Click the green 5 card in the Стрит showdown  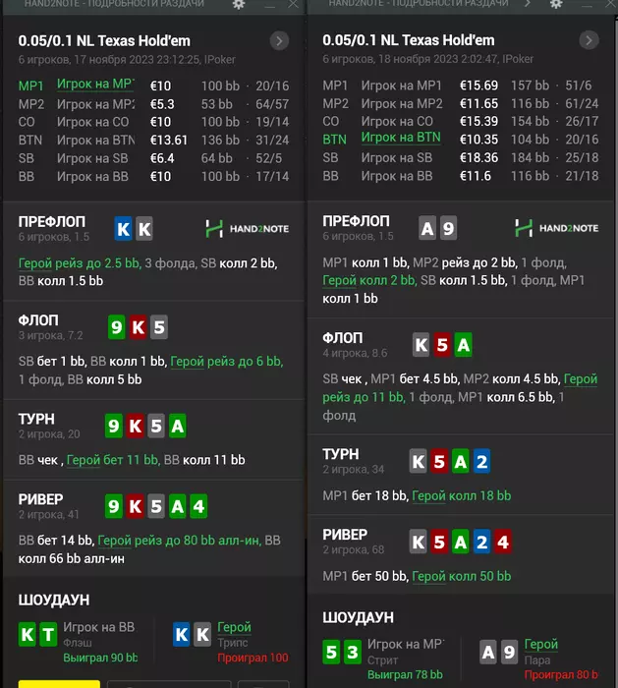pos(331,652)
